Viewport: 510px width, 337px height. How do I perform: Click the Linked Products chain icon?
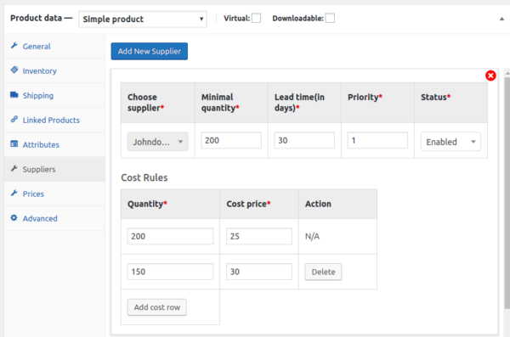(x=14, y=120)
